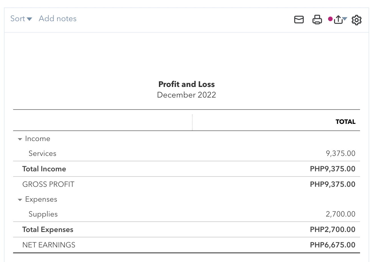Click the December 2022 date subtitle
Screen dimensions: 376x262
187,95
